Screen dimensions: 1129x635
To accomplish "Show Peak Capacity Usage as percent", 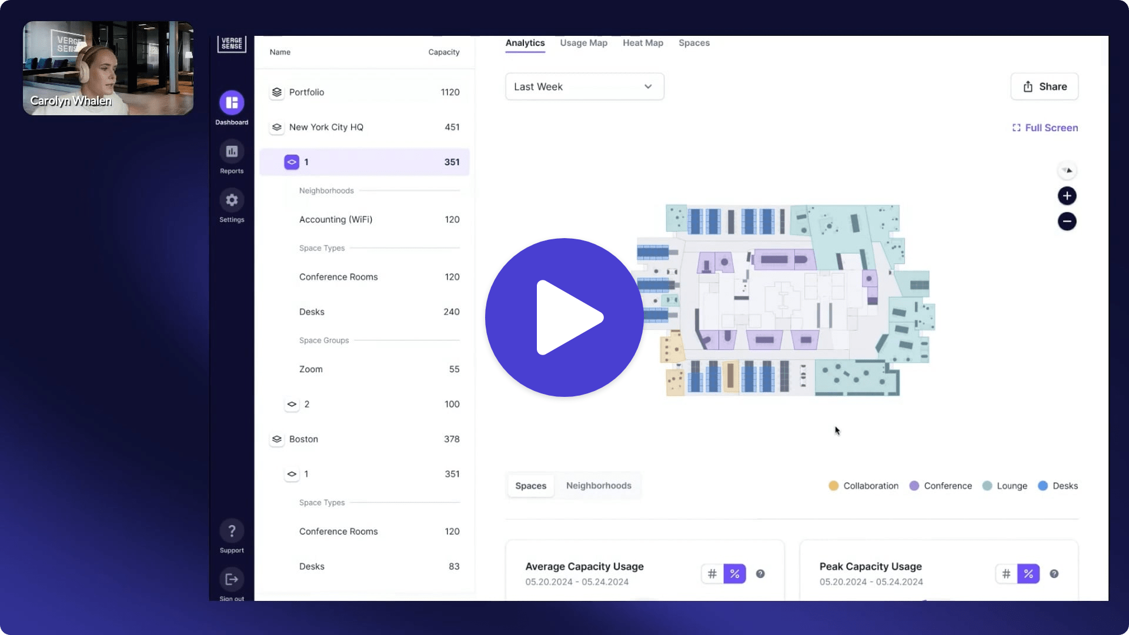I will click(x=1028, y=574).
